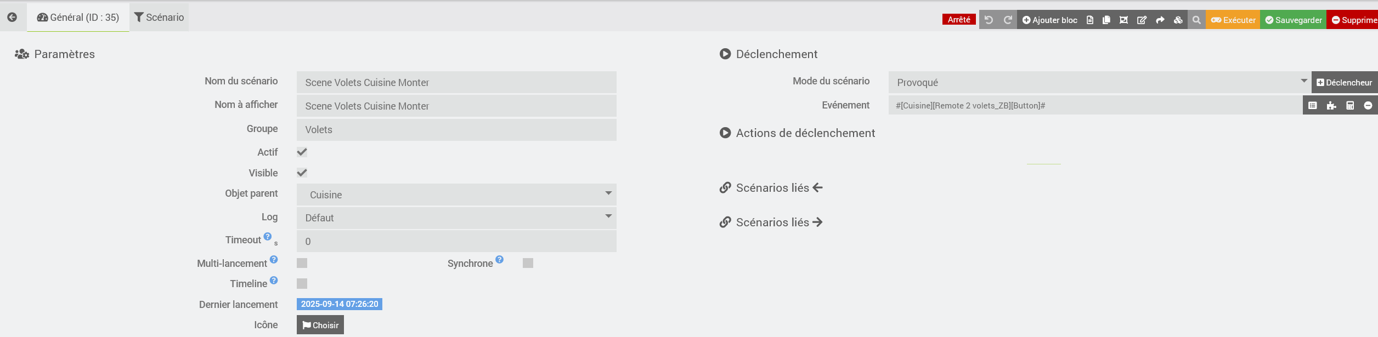Click the cubes icon in the toolbar
This screenshot has height=337, width=1378.
coord(1178,20)
